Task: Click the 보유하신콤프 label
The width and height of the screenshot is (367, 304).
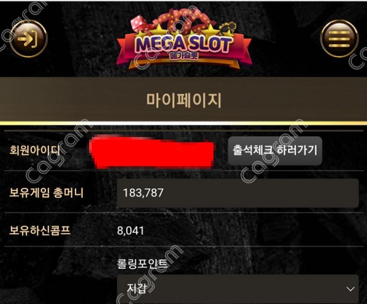Action: [40, 230]
